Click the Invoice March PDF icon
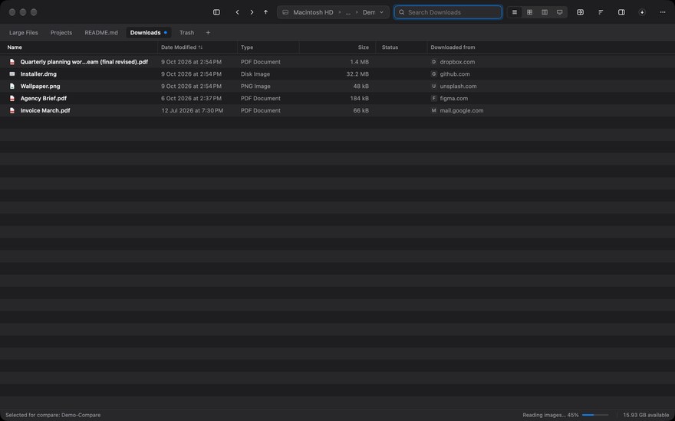 tap(12, 110)
